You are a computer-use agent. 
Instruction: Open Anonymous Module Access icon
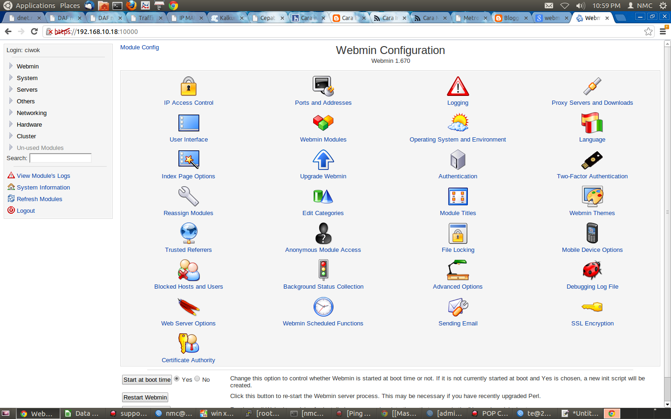pos(323,233)
